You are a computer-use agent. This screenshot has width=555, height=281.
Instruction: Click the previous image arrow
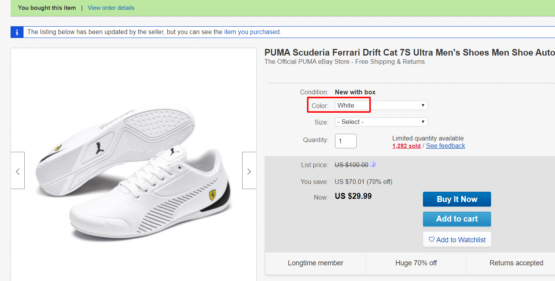coord(18,171)
